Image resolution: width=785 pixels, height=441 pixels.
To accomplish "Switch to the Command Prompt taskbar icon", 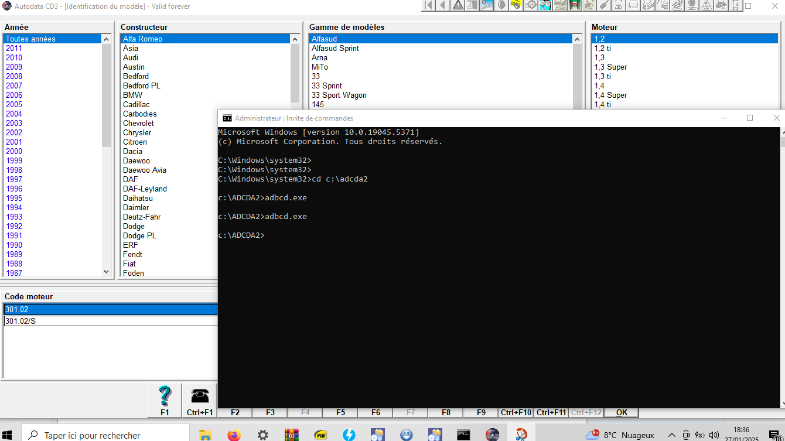I will 463,435.
